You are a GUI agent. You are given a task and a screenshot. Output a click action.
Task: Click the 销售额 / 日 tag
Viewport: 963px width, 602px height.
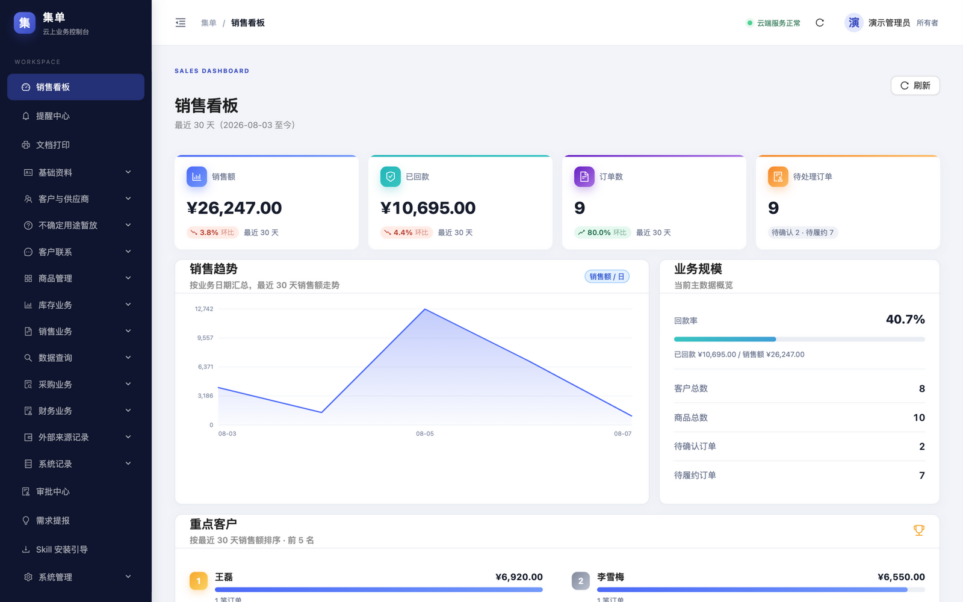coord(607,276)
